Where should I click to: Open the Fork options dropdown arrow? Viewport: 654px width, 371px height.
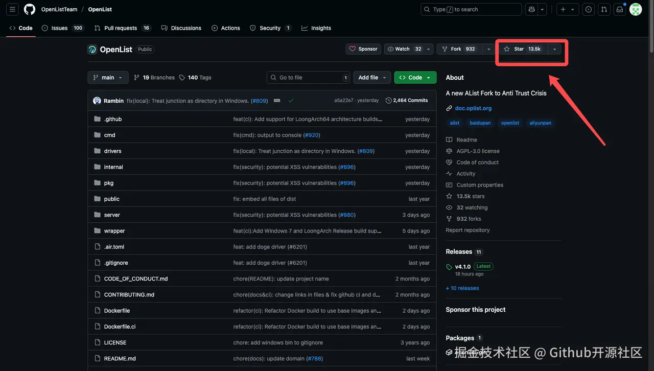pyautogui.click(x=489, y=49)
